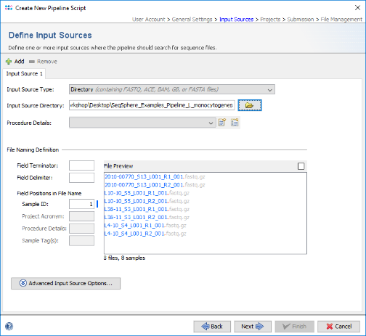Click procedure details list icon
This screenshot has width=366, height=336.
pyautogui.click(x=235, y=123)
